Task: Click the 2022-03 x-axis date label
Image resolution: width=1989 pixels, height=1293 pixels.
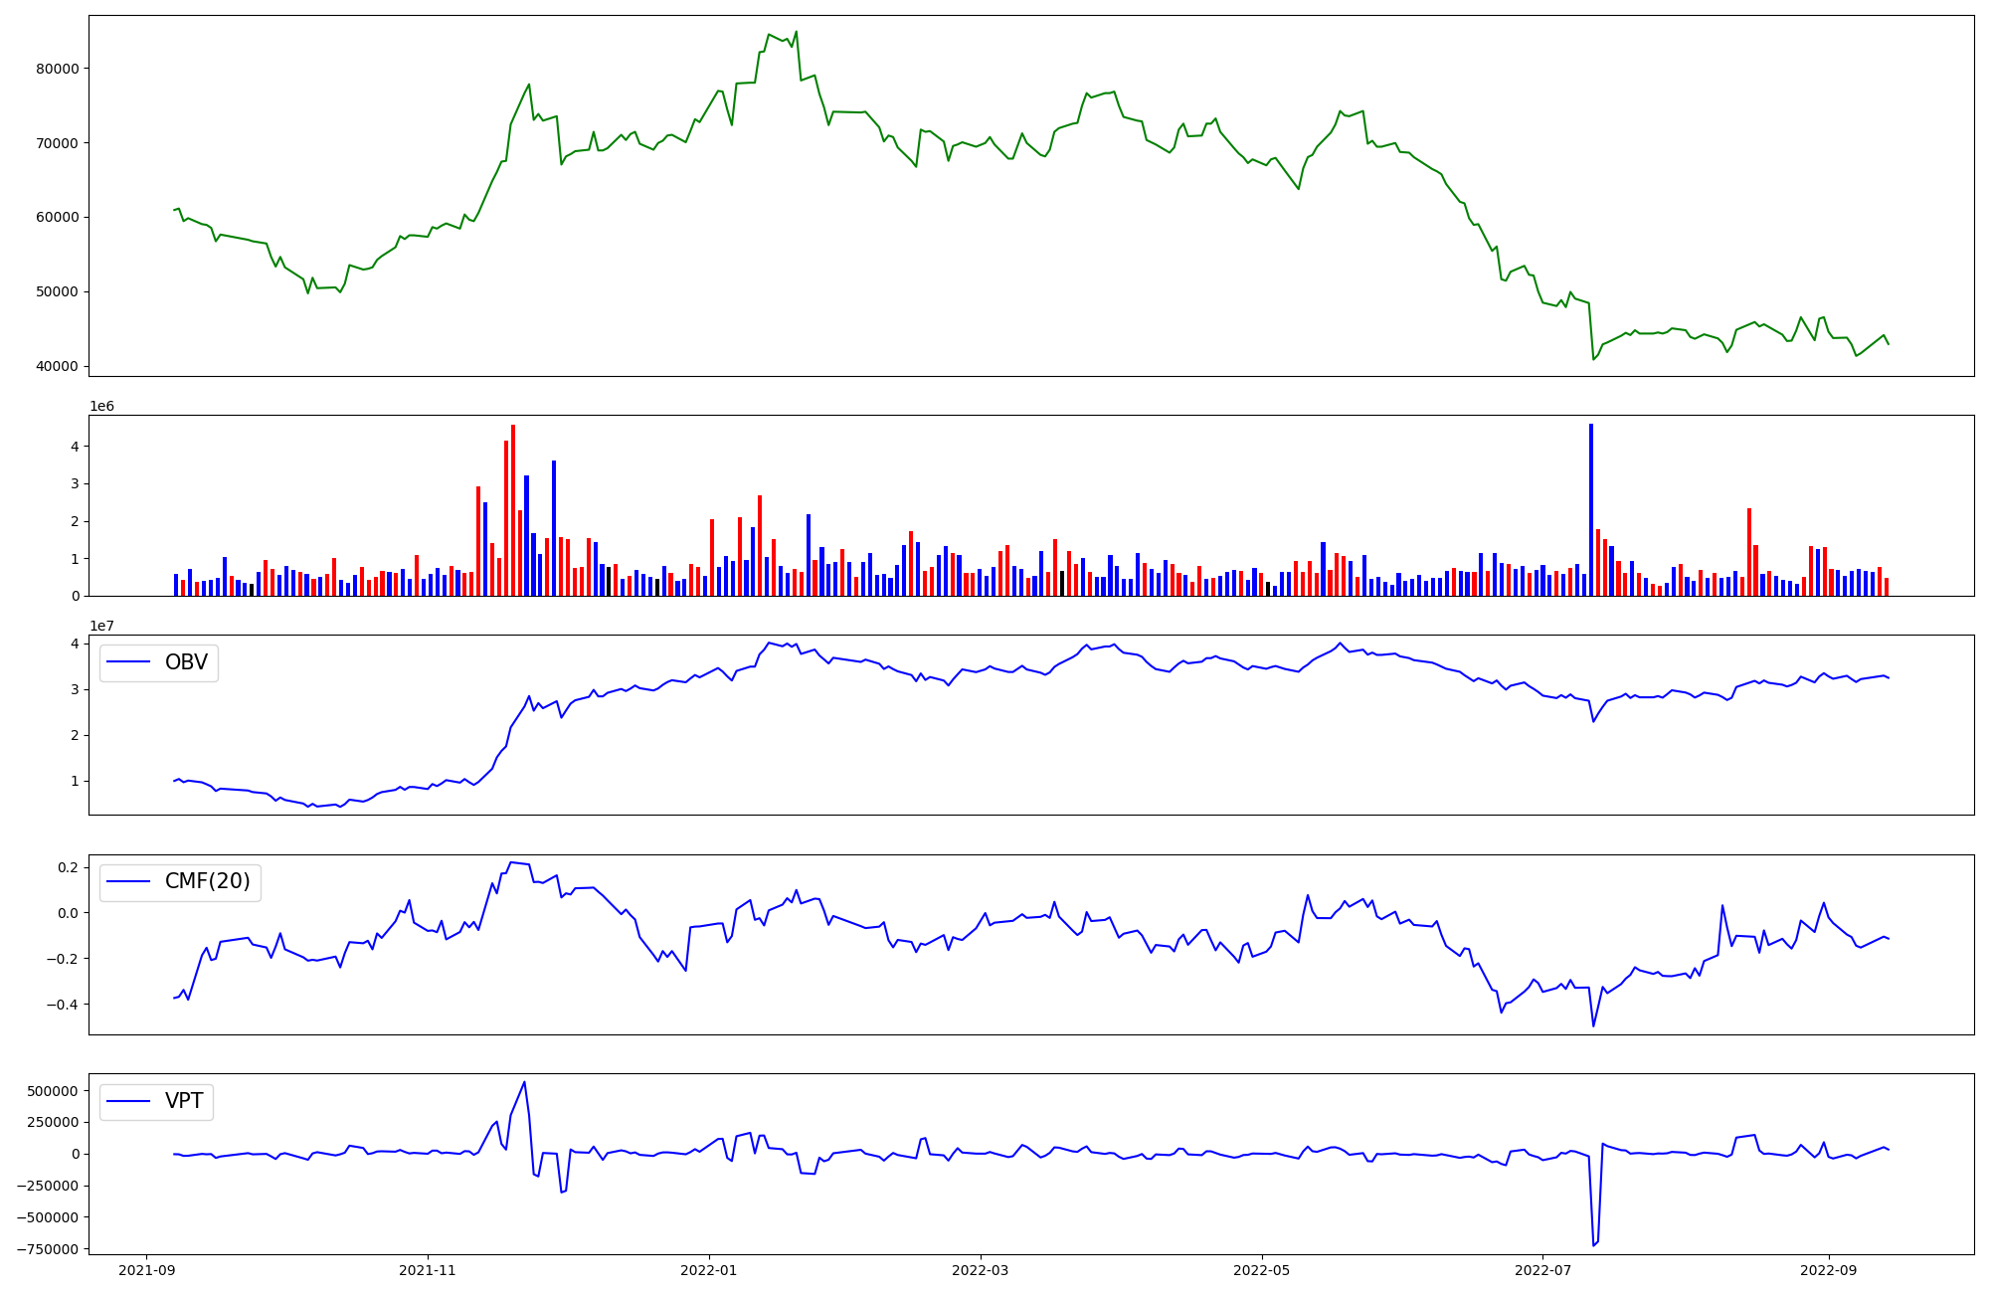Action: (x=981, y=1269)
